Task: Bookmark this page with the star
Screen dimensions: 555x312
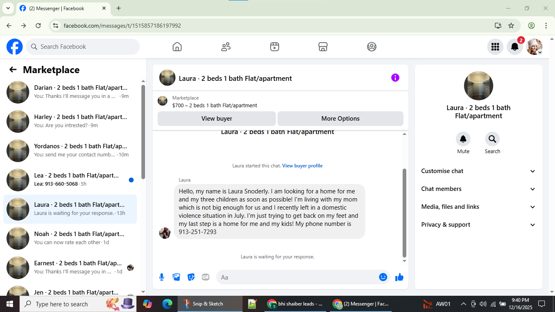Action: pyautogui.click(x=511, y=26)
